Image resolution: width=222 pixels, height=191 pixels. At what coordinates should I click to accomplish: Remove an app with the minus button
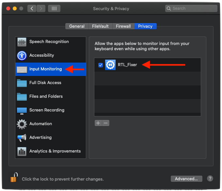(106, 123)
